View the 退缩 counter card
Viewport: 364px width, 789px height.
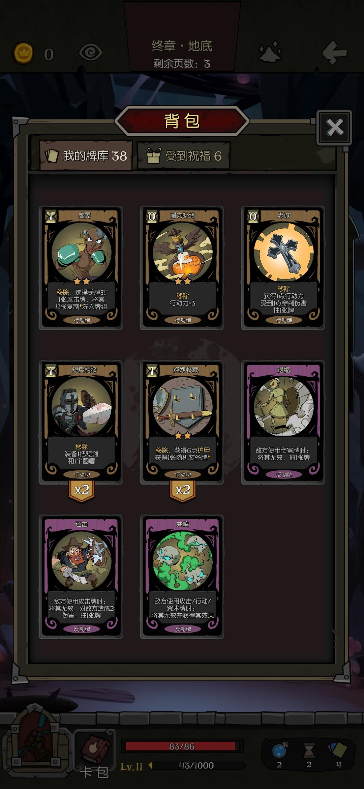pyautogui.click(x=283, y=422)
